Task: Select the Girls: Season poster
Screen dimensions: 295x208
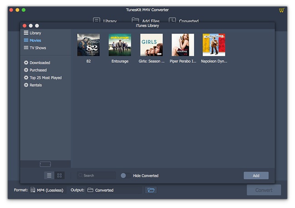Action: (x=152, y=45)
